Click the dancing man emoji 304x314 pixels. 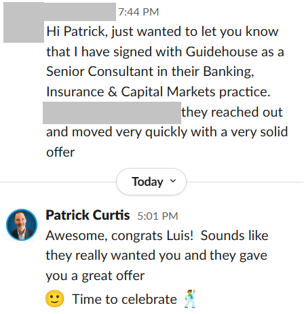click(x=190, y=298)
